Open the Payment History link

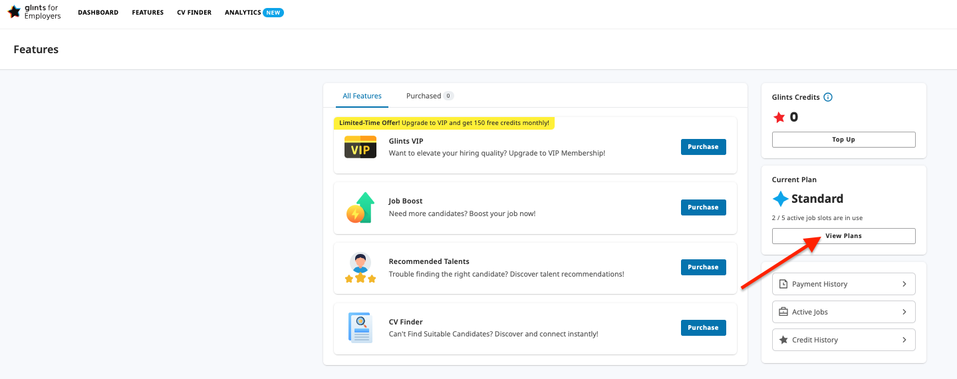coord(843,284)
